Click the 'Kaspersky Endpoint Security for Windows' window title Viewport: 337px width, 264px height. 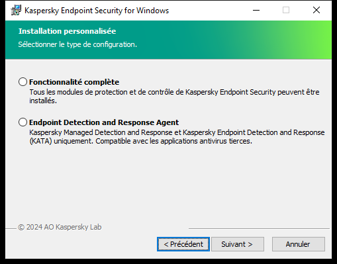97,11
